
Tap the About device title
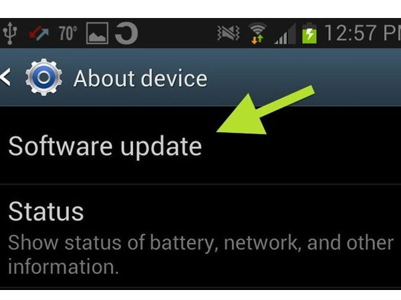[x=140, y=78]
